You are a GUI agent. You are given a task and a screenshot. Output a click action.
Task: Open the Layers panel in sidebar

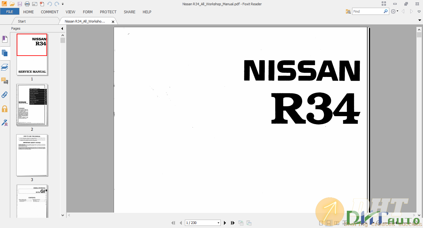pyautogui.click(x=5, y=67)
